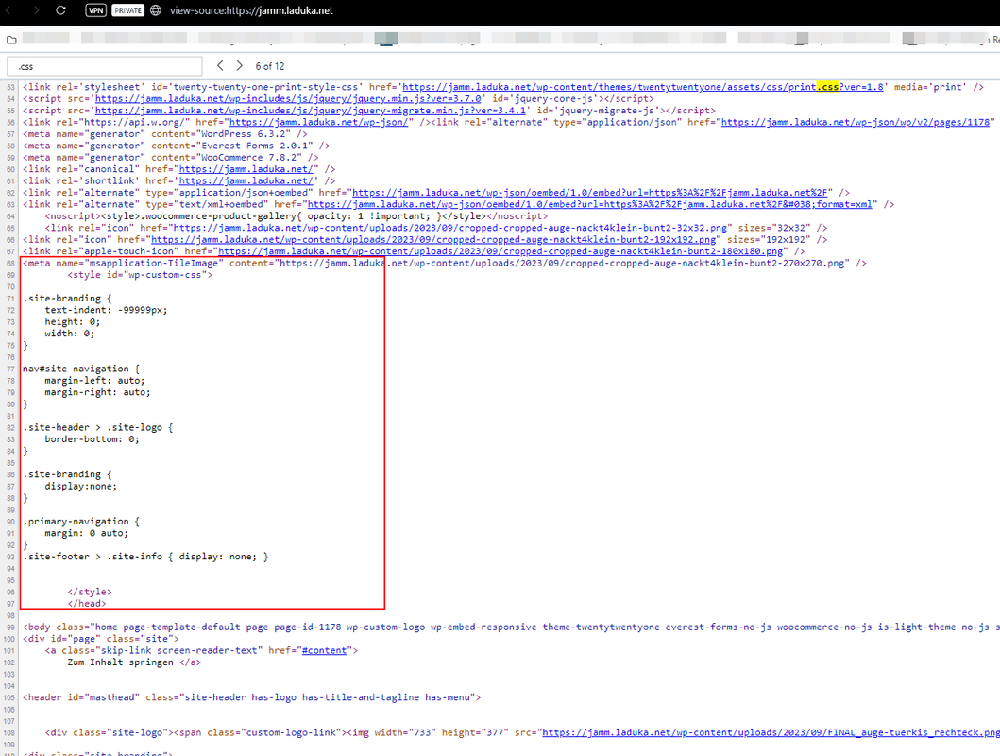Open the json+oembed embed link
This screenshot has height=756, width=1000.
click(592, 193)
